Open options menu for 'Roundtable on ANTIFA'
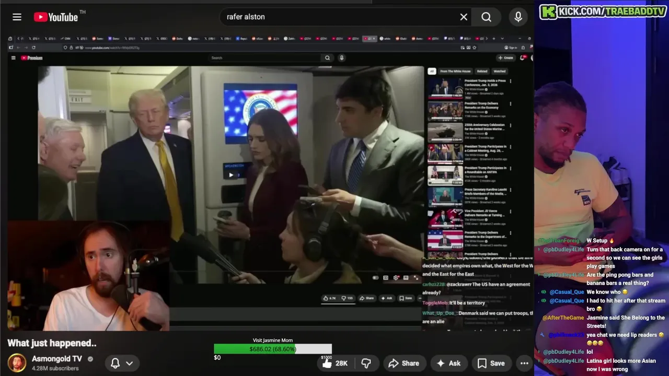The height and width of the screenshot is (376, 669). tap(511, 169)
